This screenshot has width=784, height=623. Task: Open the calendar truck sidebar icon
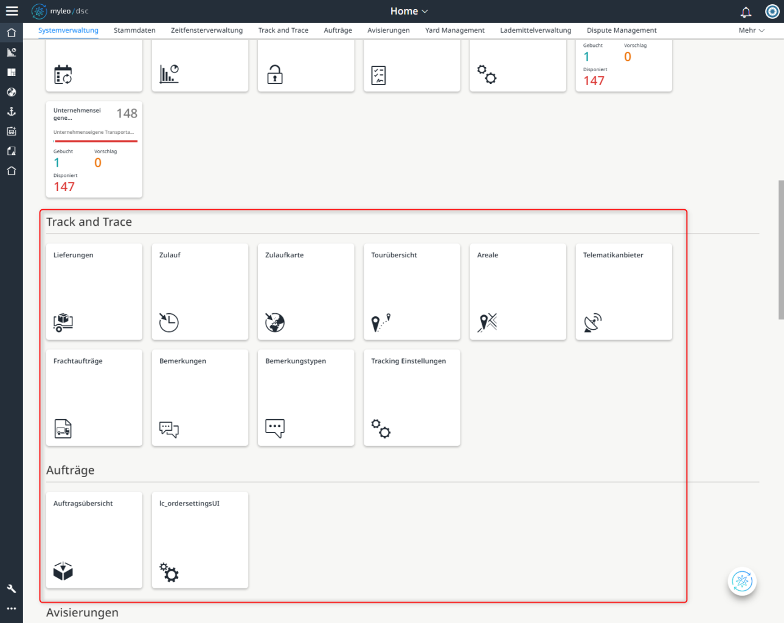(12, 131)
